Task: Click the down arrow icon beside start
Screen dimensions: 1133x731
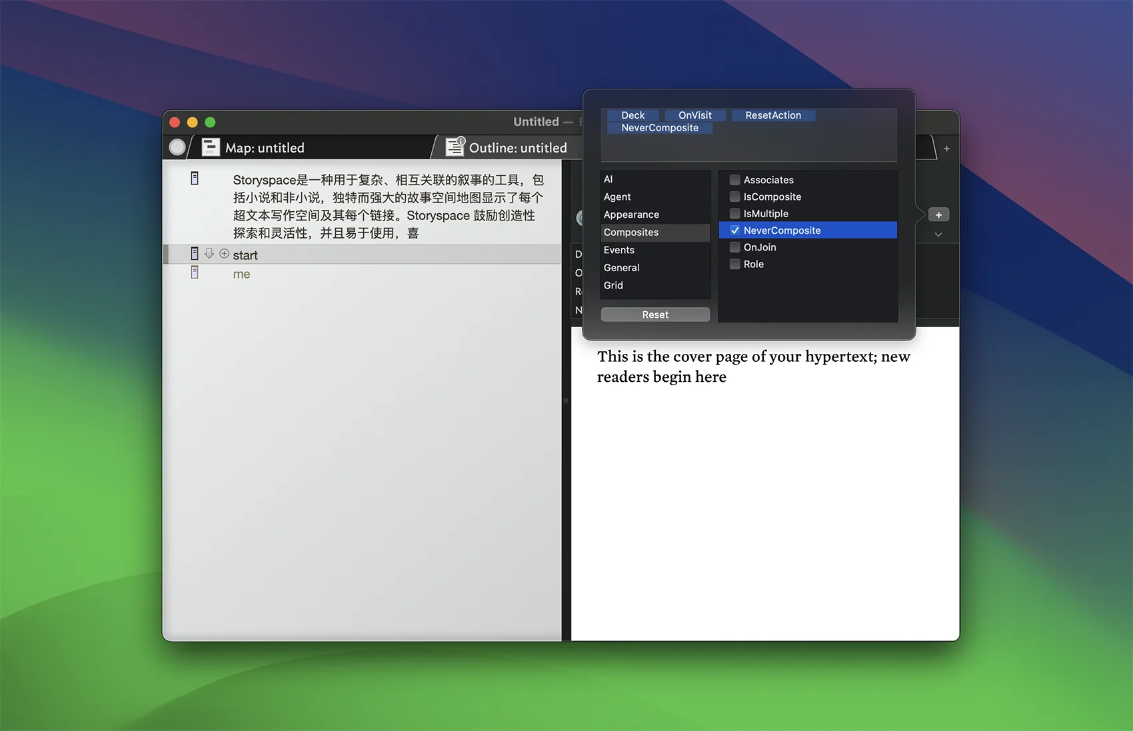Action: [209, 253]
